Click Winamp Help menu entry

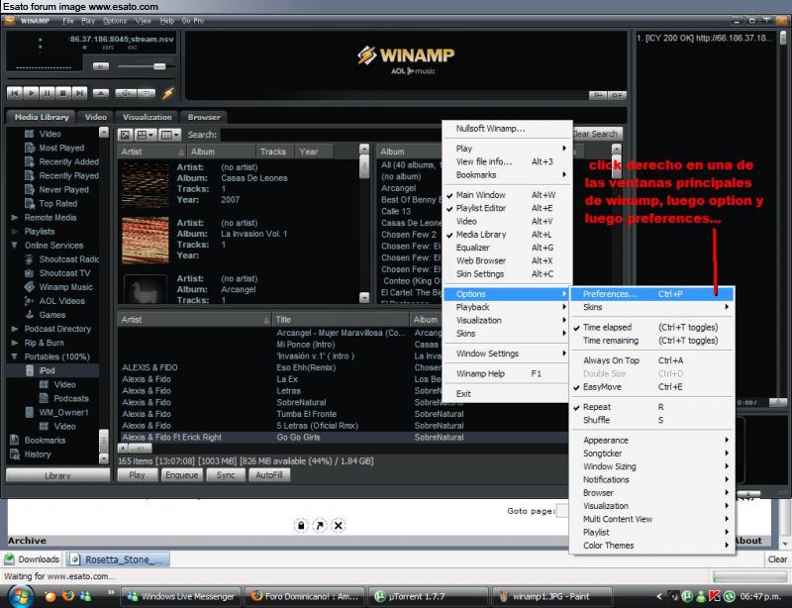[507, 374]
